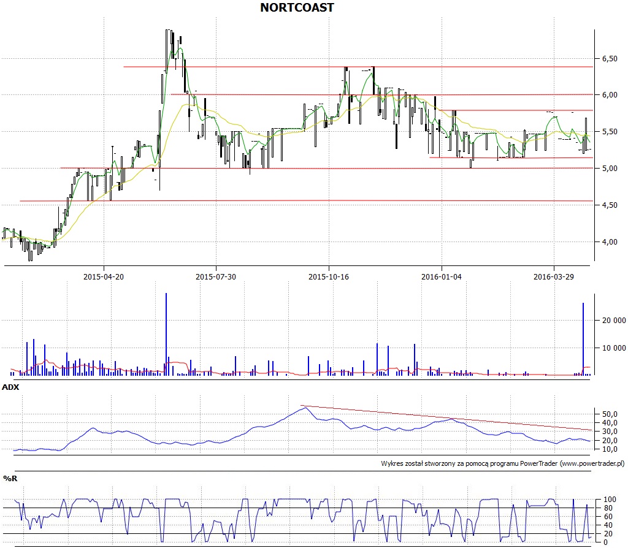The height and width of the screenshot is (548, 628).
Task: Click the %R 60 scale value
Action: pyautogui.click(x=608, y=516)
